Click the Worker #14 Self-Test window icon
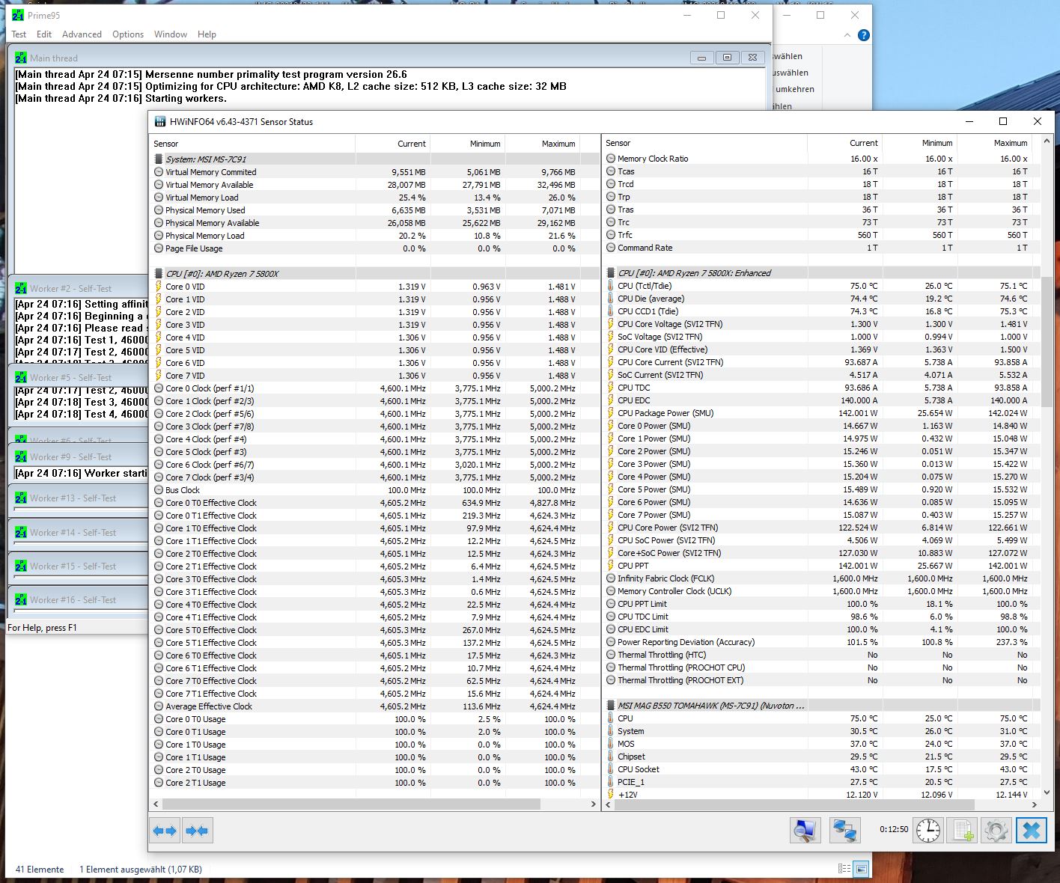 [21, 532]
